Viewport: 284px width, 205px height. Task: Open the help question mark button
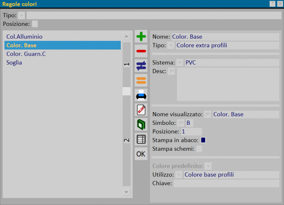click(x=272, y=4)
